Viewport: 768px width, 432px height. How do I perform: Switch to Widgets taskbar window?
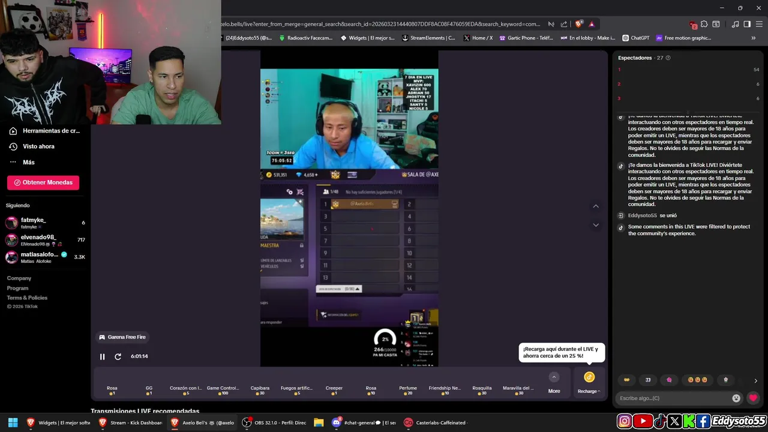coord(58,422)
